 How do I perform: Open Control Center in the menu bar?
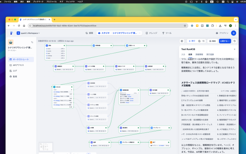(x=233, y=2)
